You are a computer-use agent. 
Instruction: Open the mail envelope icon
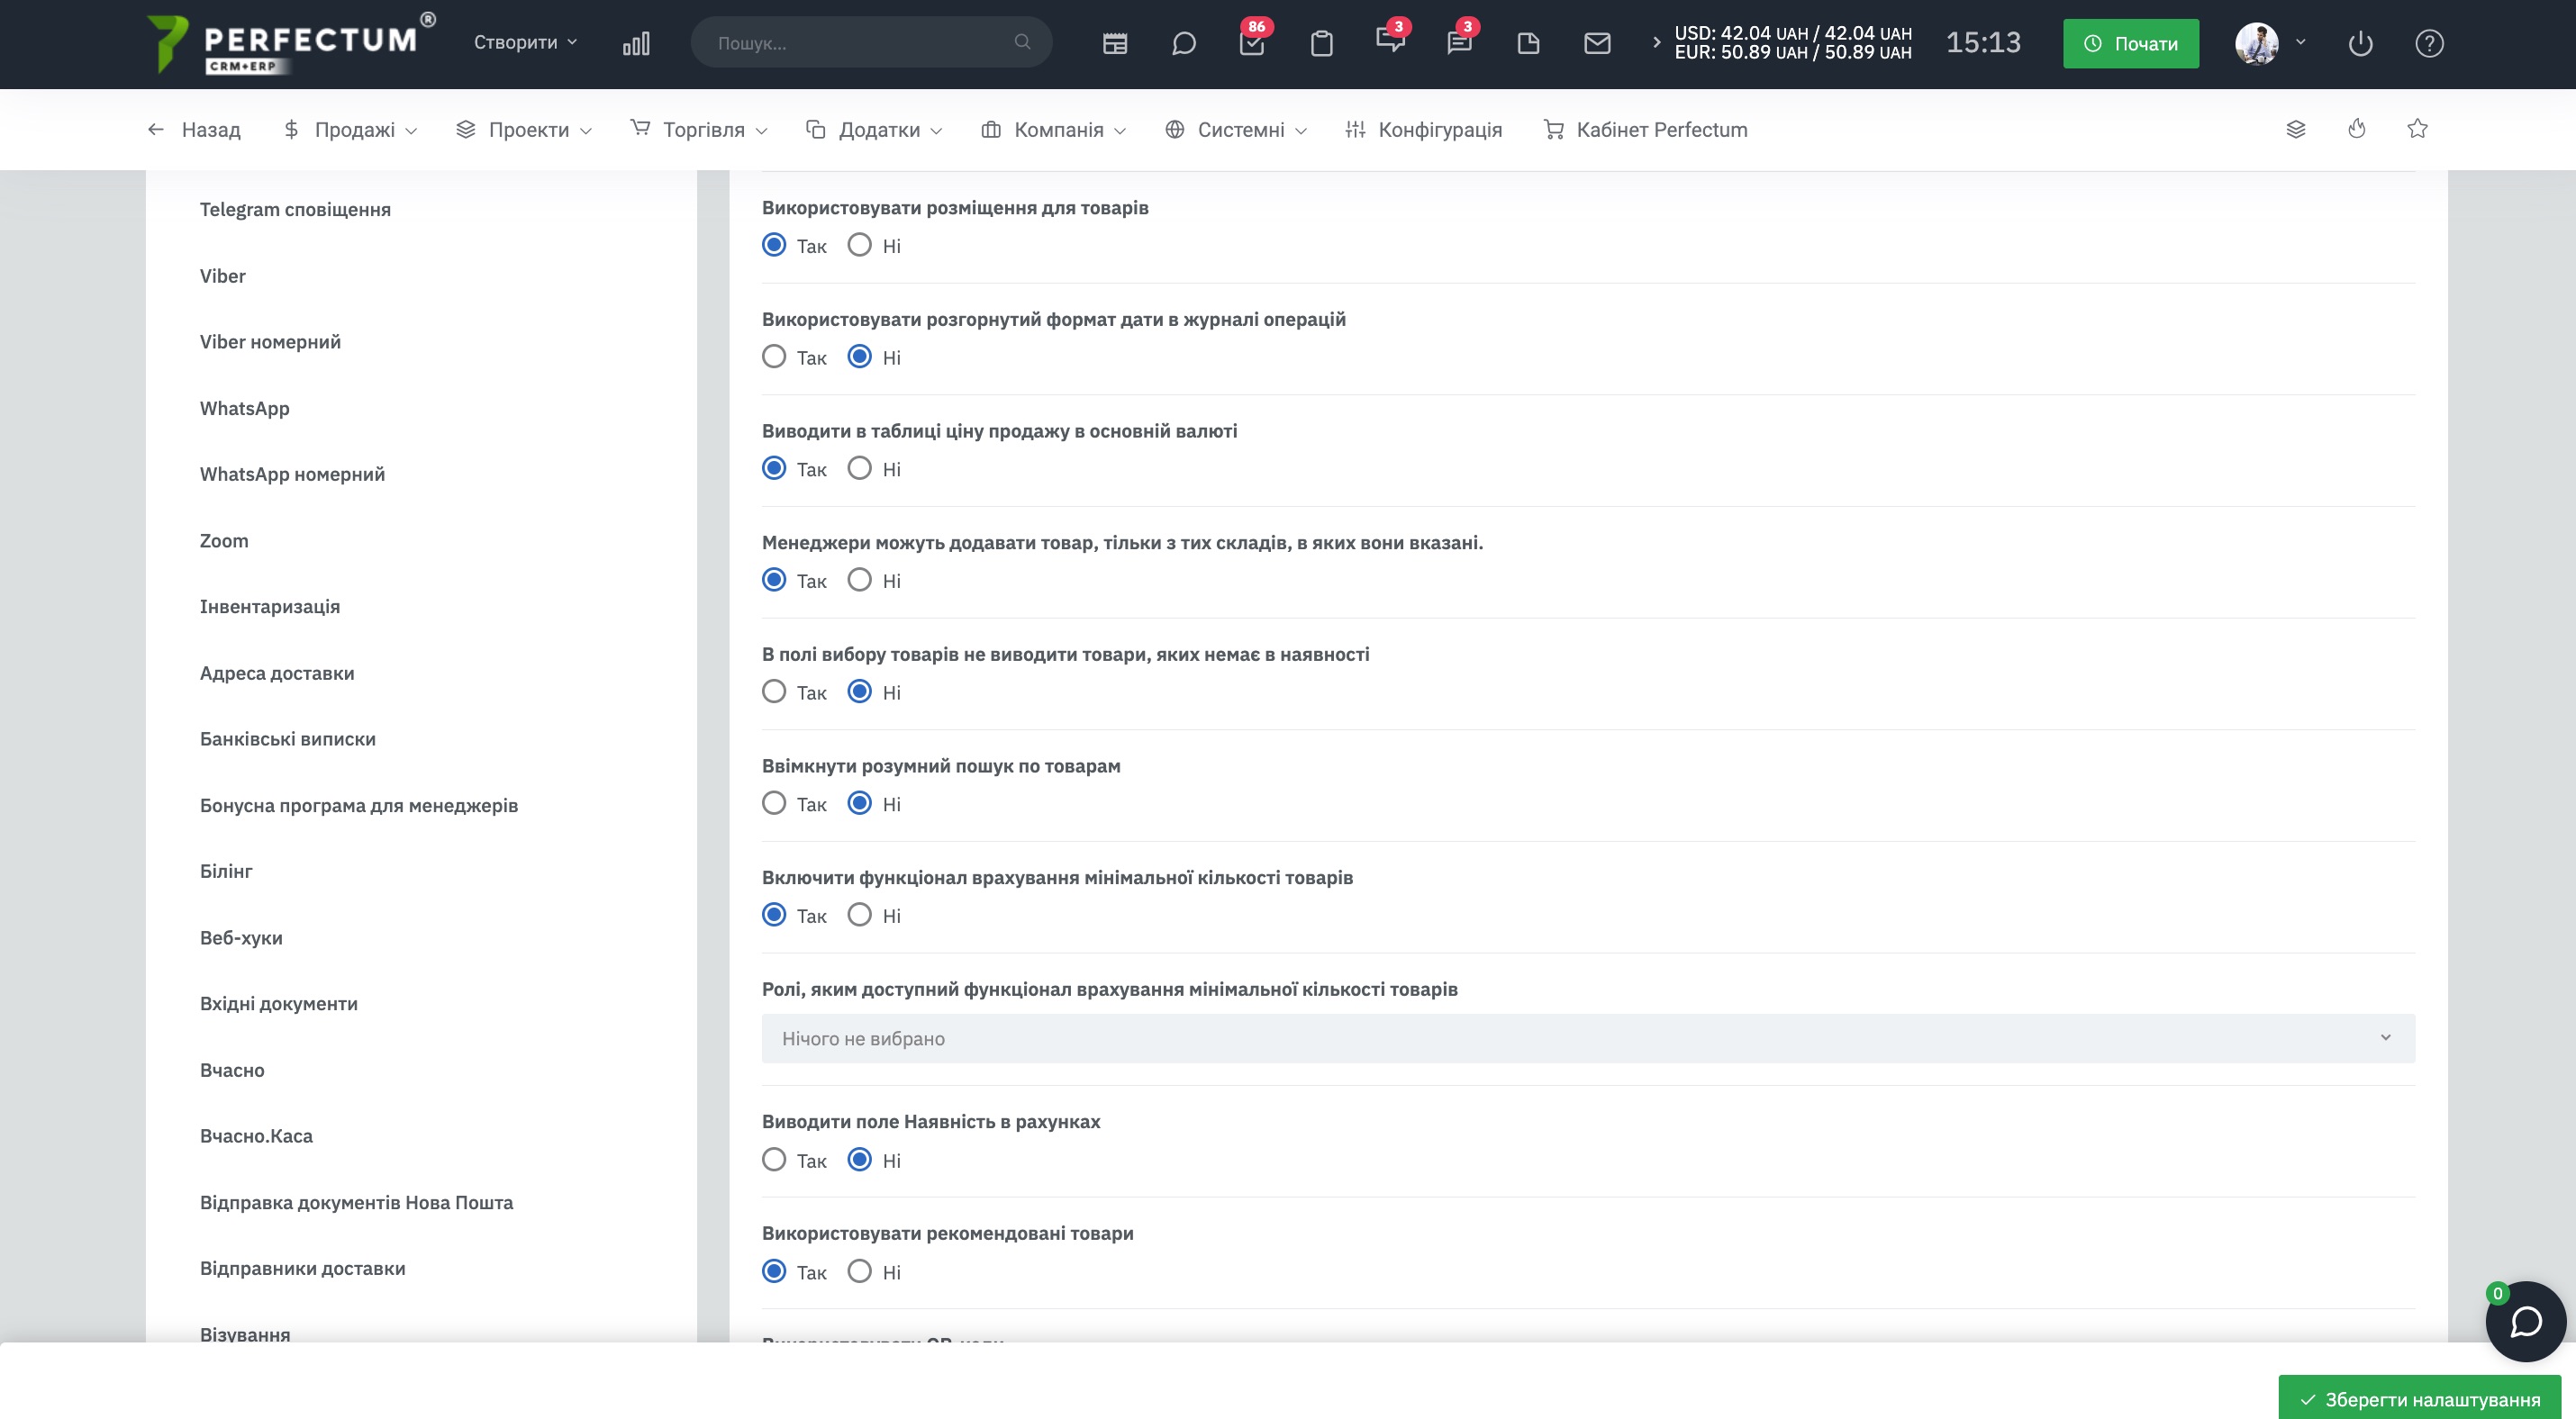(x=1597, y=43)
